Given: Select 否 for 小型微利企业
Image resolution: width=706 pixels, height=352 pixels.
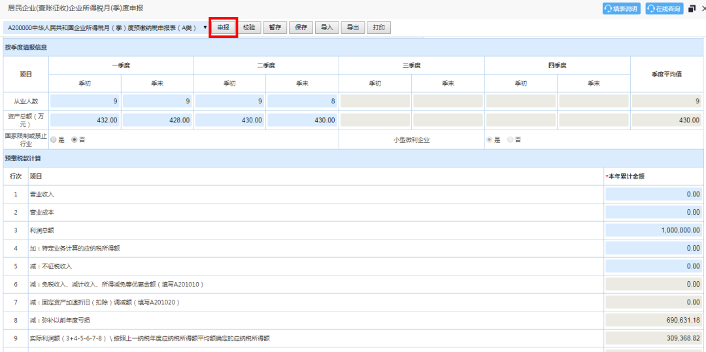Looking at the screenshot, I should coord(510,140).
